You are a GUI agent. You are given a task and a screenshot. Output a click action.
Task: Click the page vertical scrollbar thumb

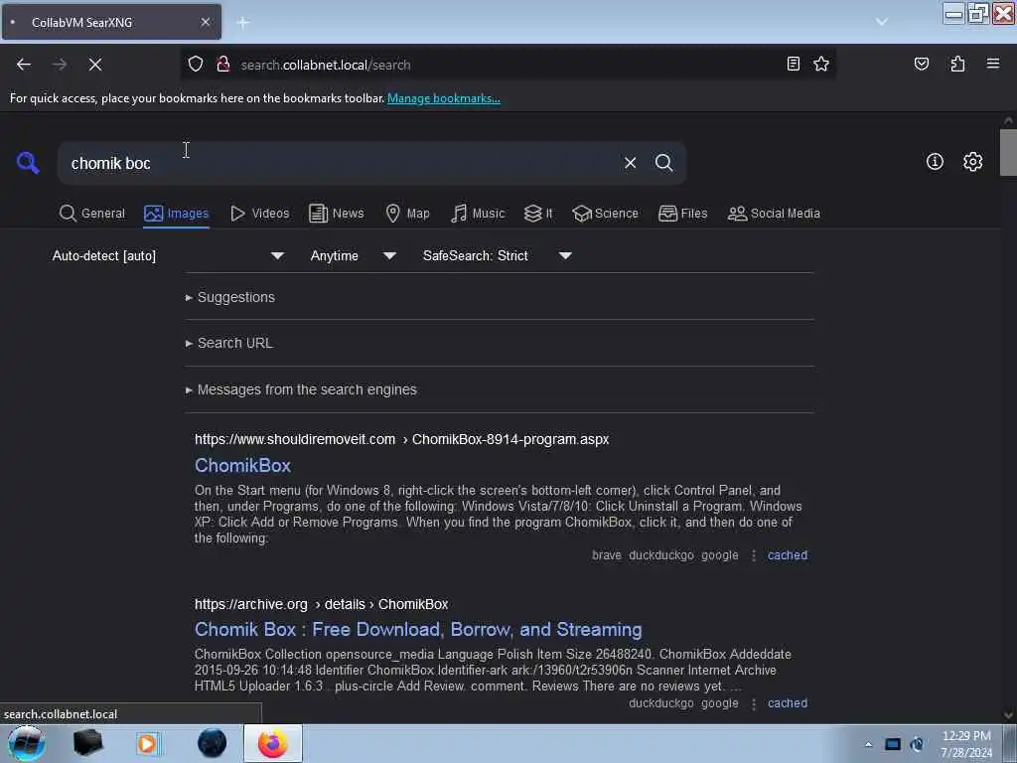pyautogui.click(x=1007, y=152)
